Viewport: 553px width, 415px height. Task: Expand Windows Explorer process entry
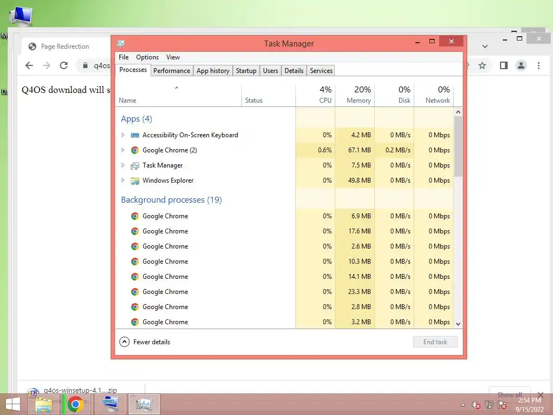[x=123, y=180]
